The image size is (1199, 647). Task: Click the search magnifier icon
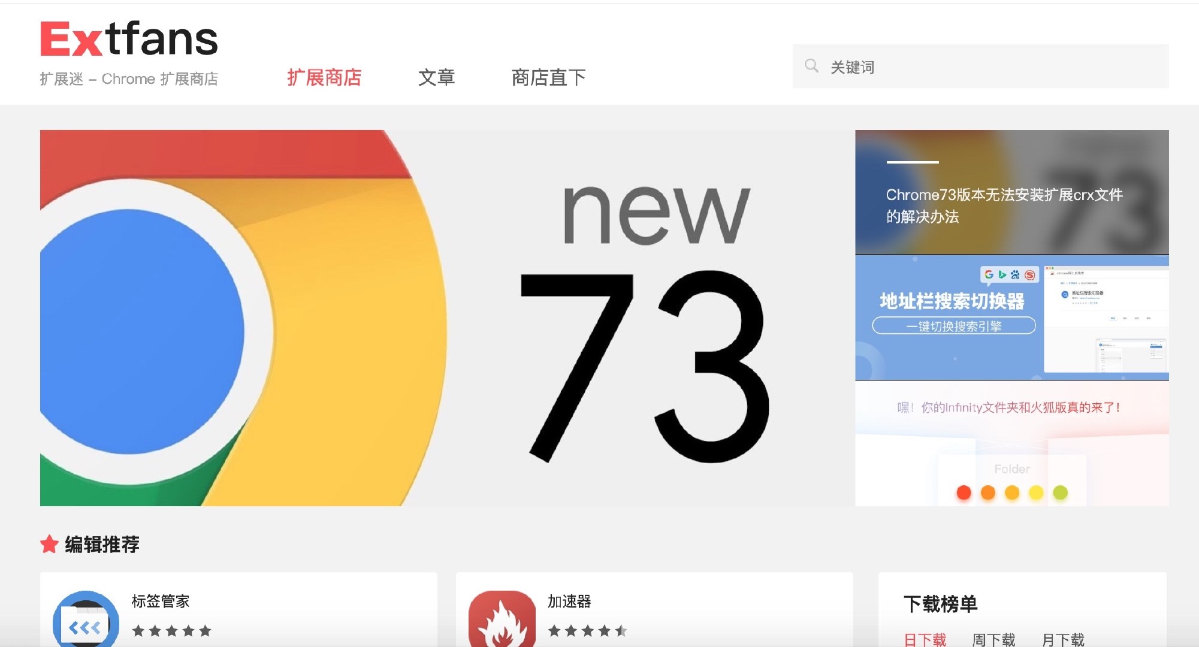click(811, 66)
